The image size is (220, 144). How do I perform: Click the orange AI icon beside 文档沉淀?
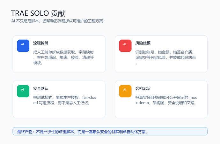pyautogui.click(x=125, y=91)
